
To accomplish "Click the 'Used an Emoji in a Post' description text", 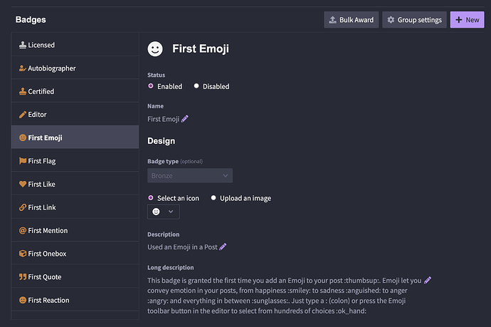I will point(182,247).
